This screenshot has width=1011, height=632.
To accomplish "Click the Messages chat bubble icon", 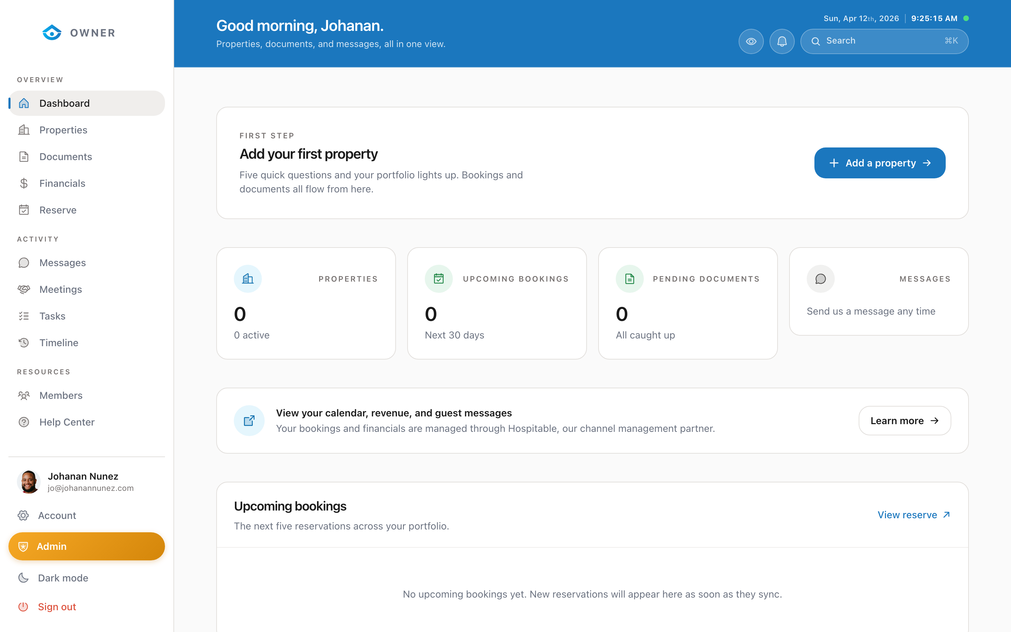I will coord(24,263).
